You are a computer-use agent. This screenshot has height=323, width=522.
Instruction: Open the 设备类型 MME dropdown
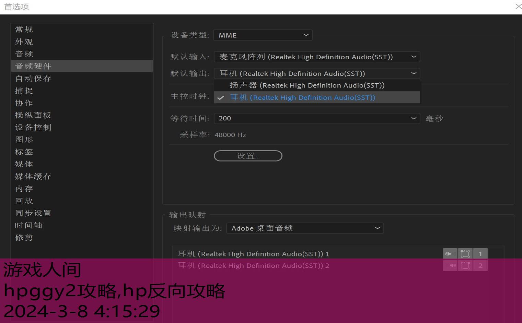pos(263,35)
